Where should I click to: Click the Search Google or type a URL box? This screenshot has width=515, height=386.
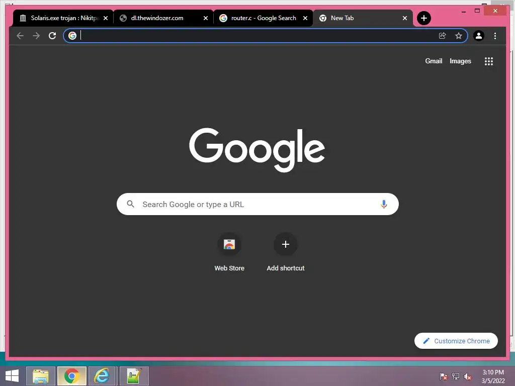257,204
